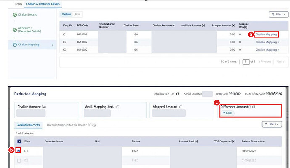This screenshot has width=290, height=168.
Task: Open Challan Details step in sidebar
Action: tap(27, 15)
